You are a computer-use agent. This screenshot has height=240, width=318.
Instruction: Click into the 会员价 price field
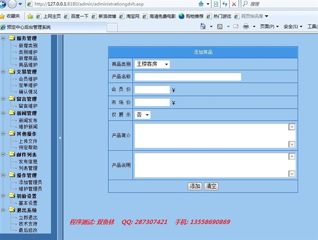click(x=152, y=89)
